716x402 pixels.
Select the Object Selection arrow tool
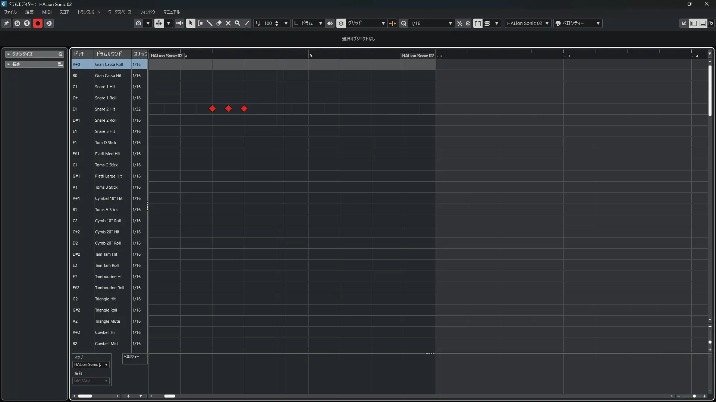coord(191,23)
